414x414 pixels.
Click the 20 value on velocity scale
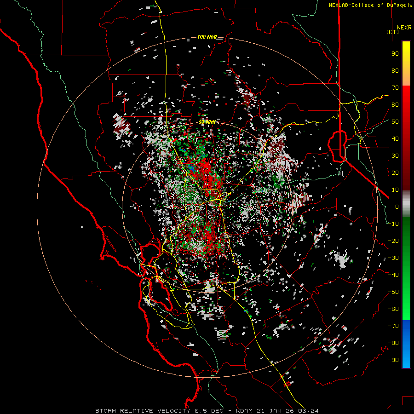click(x=395, y=173)
